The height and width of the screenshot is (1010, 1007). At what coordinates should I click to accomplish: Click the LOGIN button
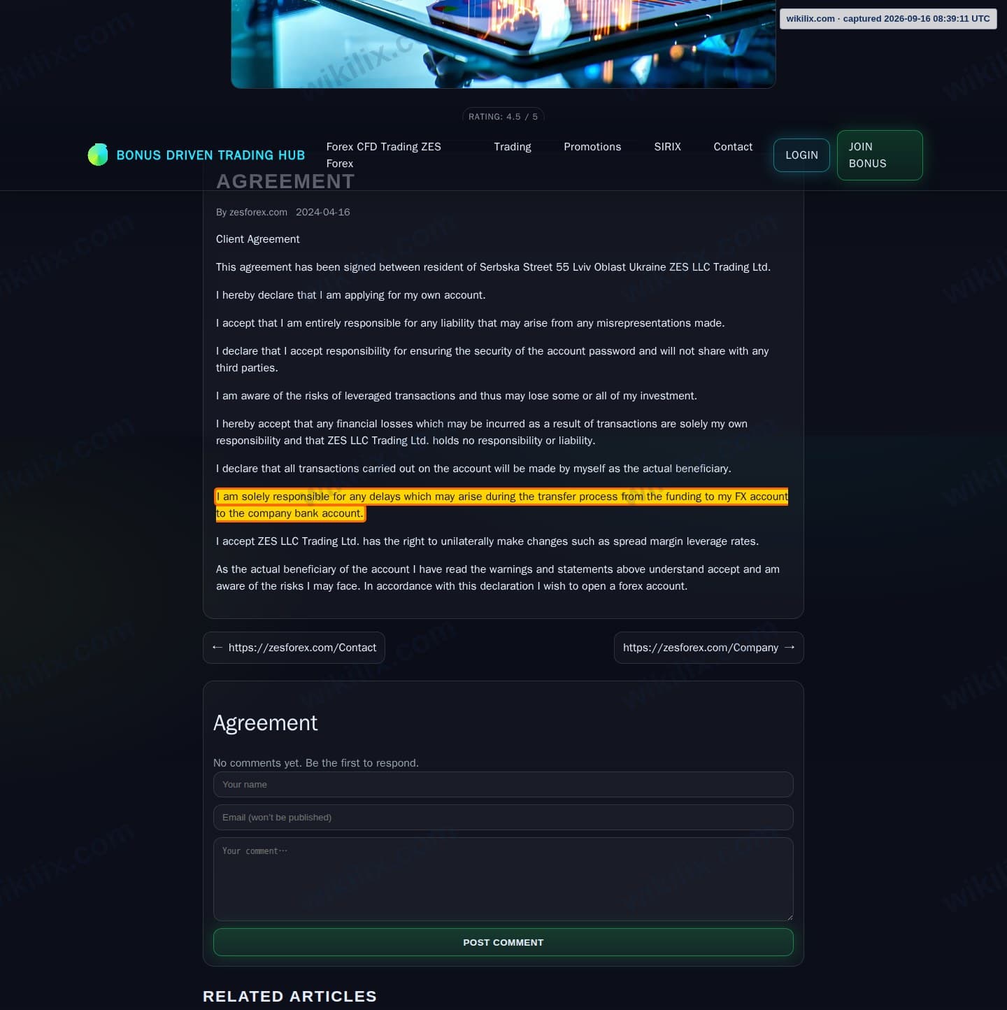pos(801,155)
